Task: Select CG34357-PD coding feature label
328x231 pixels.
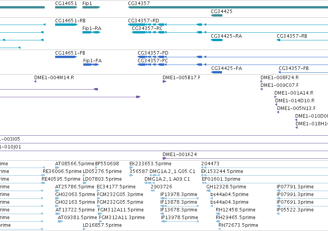Action: (153, 53)
